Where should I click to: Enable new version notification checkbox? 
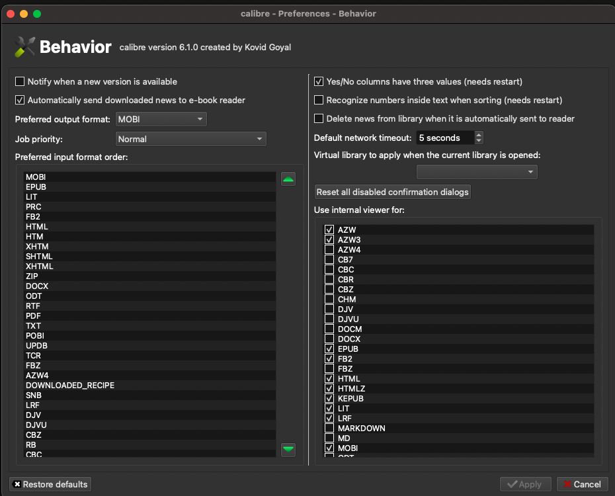20,81
